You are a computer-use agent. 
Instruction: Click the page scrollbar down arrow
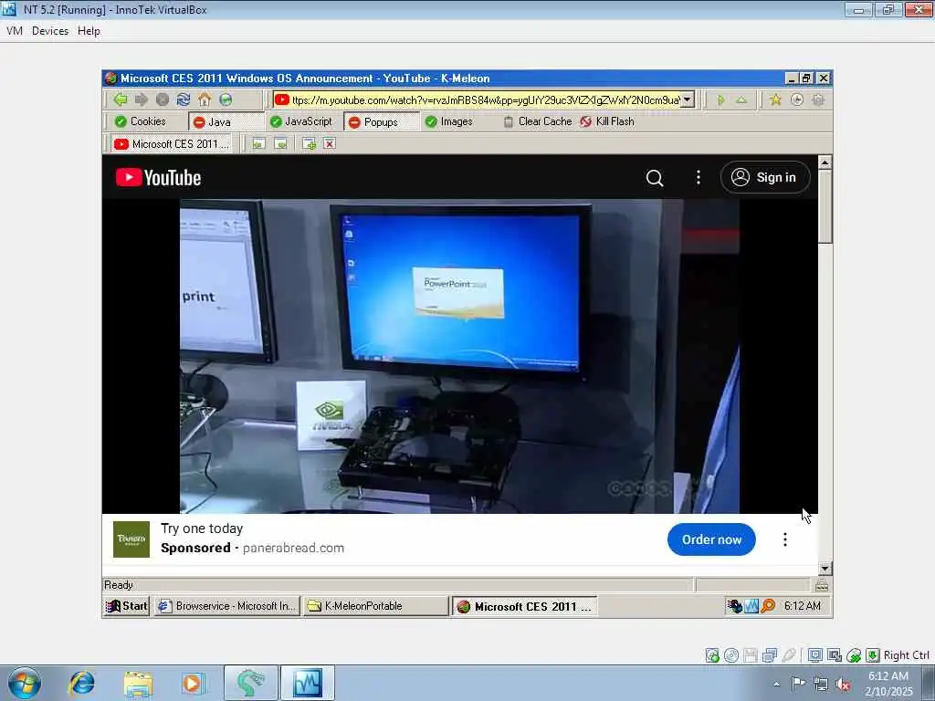pyautogui.click(x=825, y=569)
